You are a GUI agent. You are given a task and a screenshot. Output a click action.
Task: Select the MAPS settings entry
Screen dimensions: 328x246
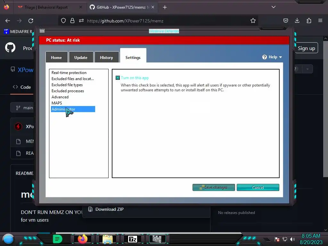tap(57, 103)
